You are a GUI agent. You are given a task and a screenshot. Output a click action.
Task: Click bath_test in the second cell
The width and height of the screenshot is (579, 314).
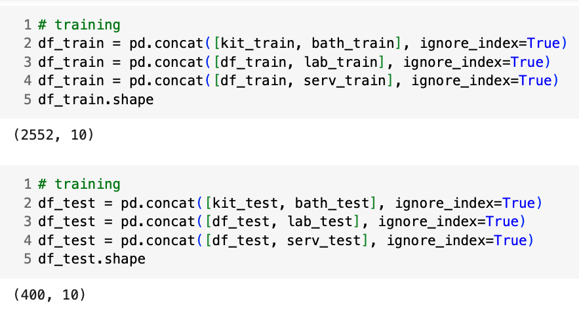[332, 203]
